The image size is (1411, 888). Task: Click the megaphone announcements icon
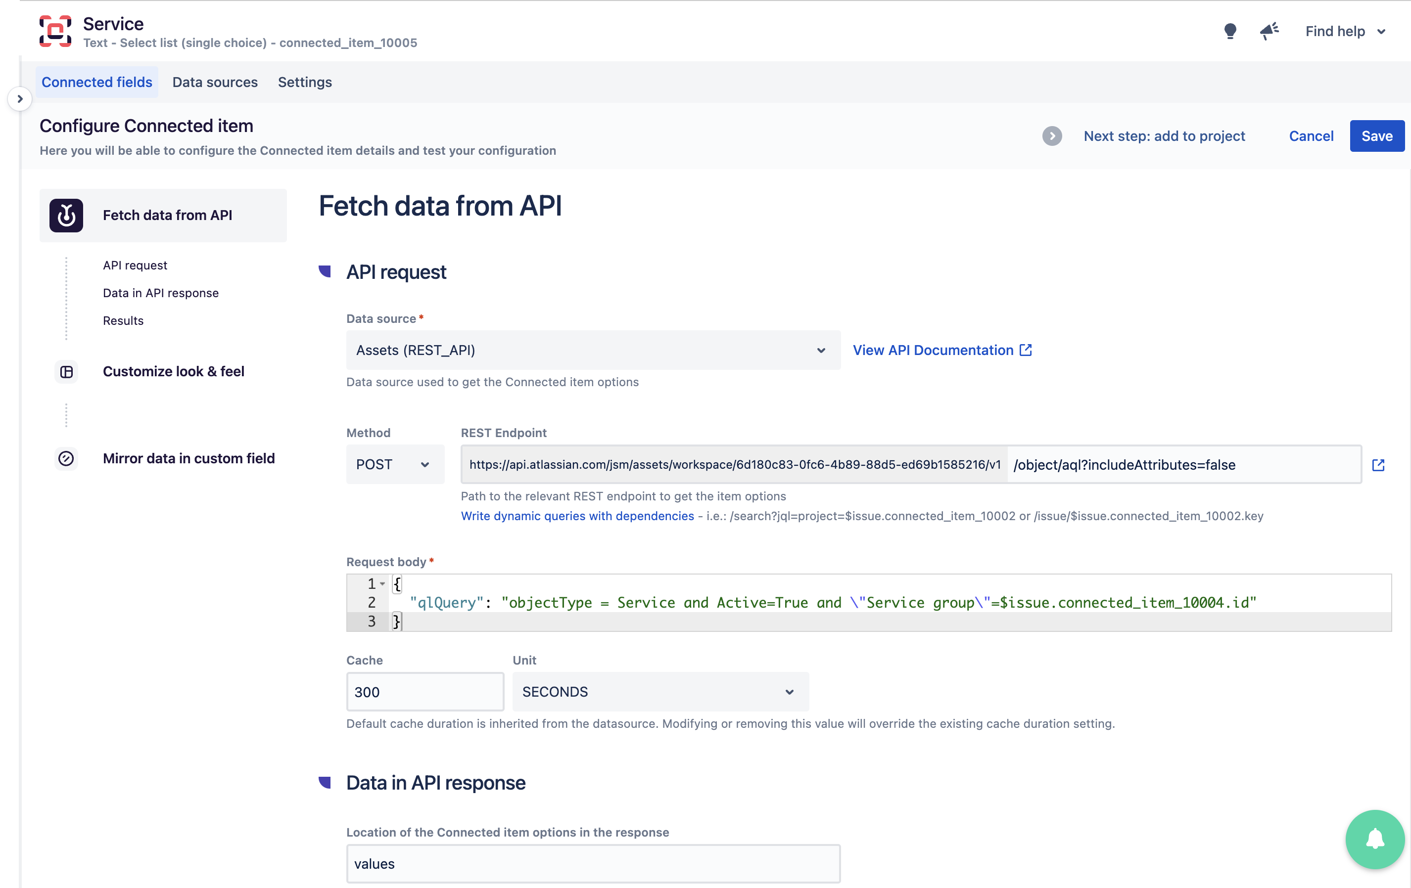(1269, 31)
